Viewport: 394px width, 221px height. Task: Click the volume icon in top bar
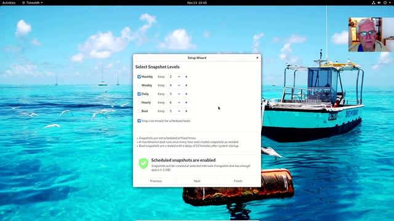(x=379, y=2)
